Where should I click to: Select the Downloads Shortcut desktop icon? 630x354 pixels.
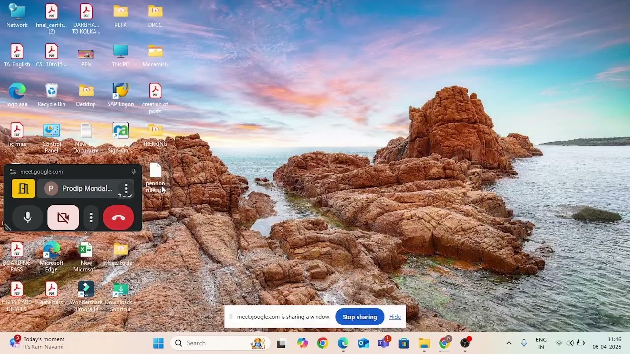coord(121,296)
